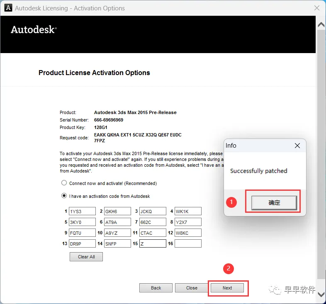Click the 'Product License Activation Options' heading
The image size is (326, 304).
click(x=94, y=73)
